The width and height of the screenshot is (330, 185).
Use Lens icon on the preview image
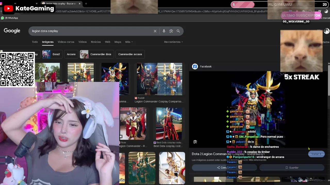click(195, 142)
